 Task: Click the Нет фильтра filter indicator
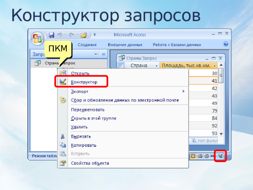(x=205, y=141)
